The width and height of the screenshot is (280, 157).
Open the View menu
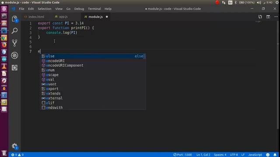click(x=59, y=9)
